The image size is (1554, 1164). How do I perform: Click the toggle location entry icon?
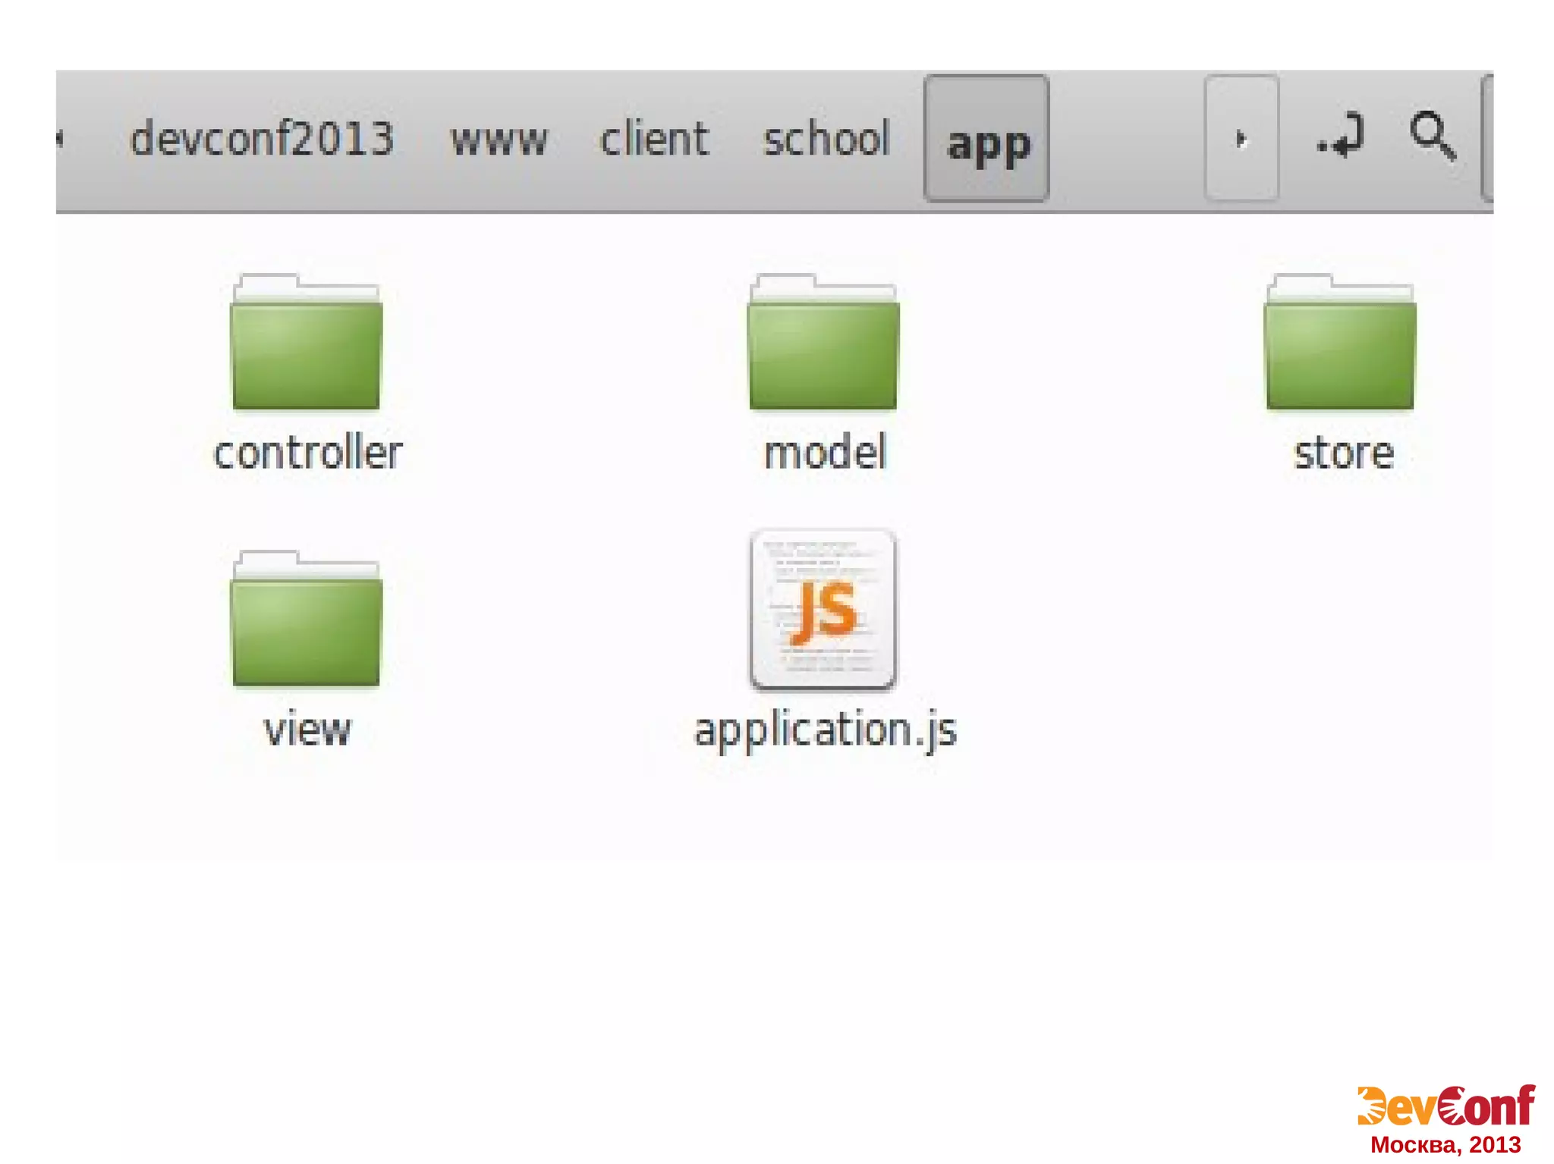pyautogui.click(x=1341, y=136)
